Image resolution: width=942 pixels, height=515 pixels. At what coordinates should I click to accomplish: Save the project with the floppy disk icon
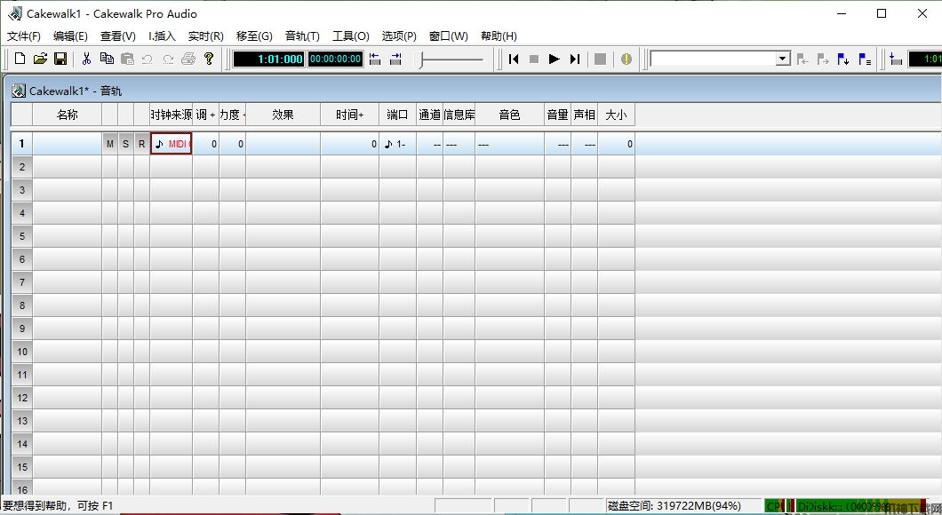coord(60,59)
